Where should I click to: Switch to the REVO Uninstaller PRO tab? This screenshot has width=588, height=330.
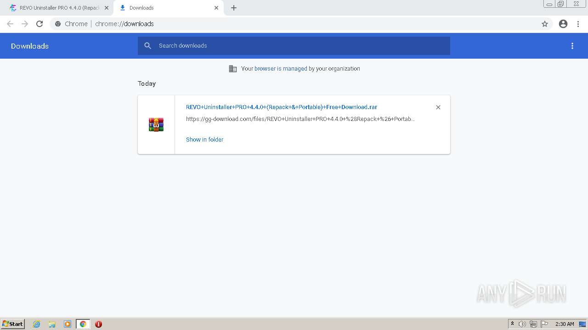click(x=60, y=8)
